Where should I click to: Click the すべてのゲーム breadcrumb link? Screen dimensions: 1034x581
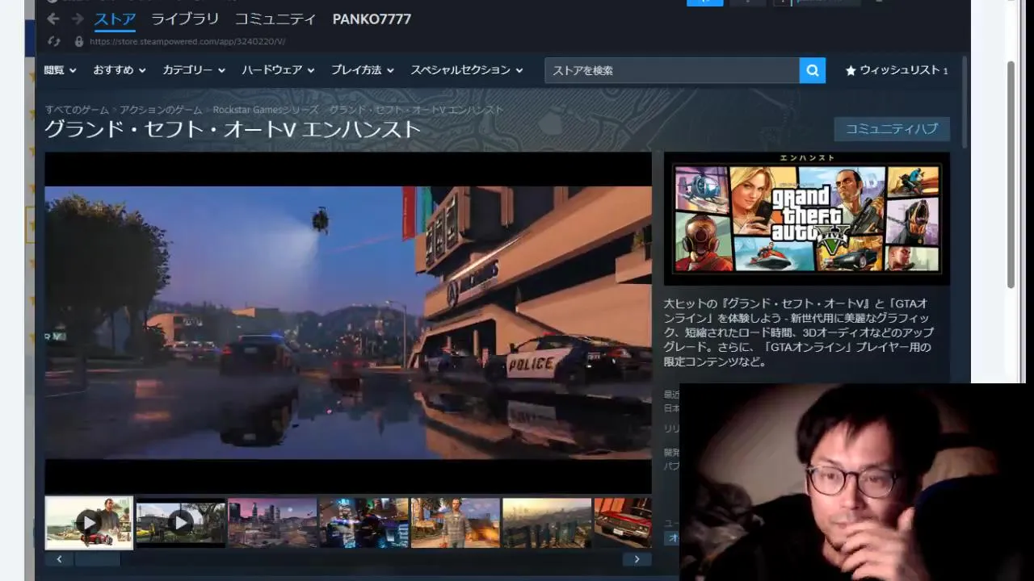(x=77, y=110)
